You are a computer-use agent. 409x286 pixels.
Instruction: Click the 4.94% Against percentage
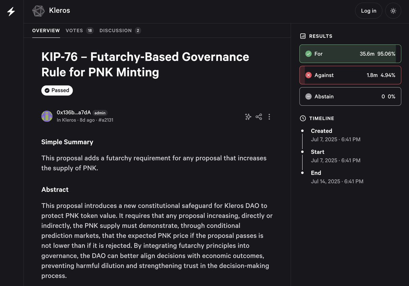coord(388,75)
